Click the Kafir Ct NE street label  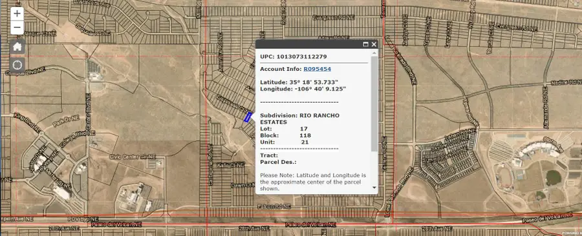coord(230,164)
